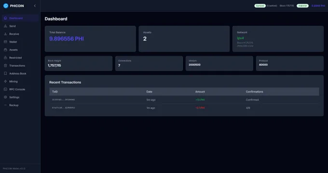
Task: Click the -0.1 PHI amount cell
Action: [200, 108]
